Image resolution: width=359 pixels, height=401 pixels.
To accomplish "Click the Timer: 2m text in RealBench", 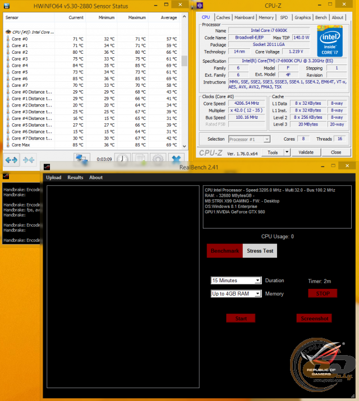I will [x=319, y=281].
